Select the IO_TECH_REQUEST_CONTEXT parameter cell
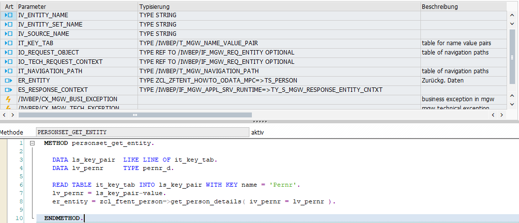 [77, 62]
